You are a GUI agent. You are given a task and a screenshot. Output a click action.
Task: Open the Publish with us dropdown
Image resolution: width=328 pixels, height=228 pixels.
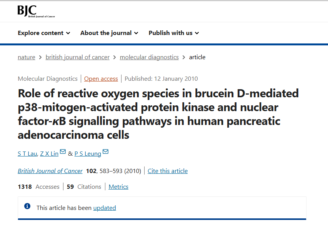pyautogui.click(x=174, y=33)
